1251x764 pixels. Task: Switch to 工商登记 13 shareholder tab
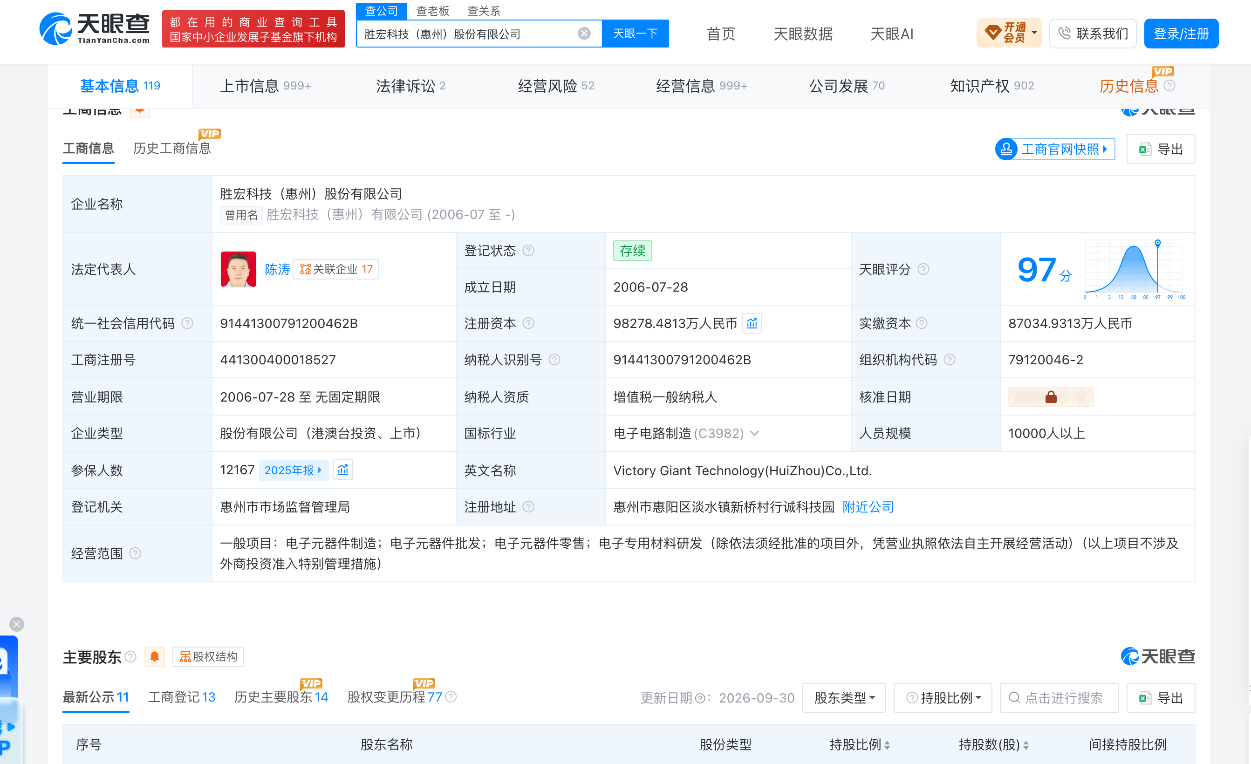182,697
